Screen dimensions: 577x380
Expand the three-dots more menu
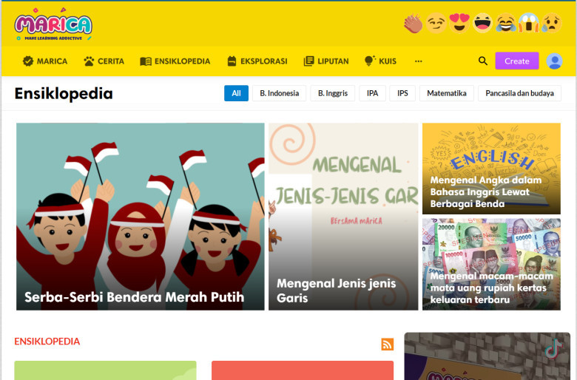tap(419, 61)
